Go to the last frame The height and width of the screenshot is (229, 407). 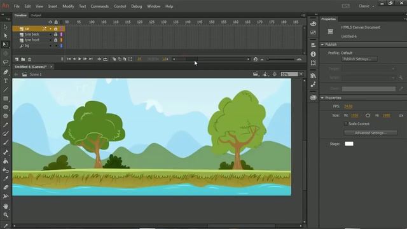[x=91, y=59]
